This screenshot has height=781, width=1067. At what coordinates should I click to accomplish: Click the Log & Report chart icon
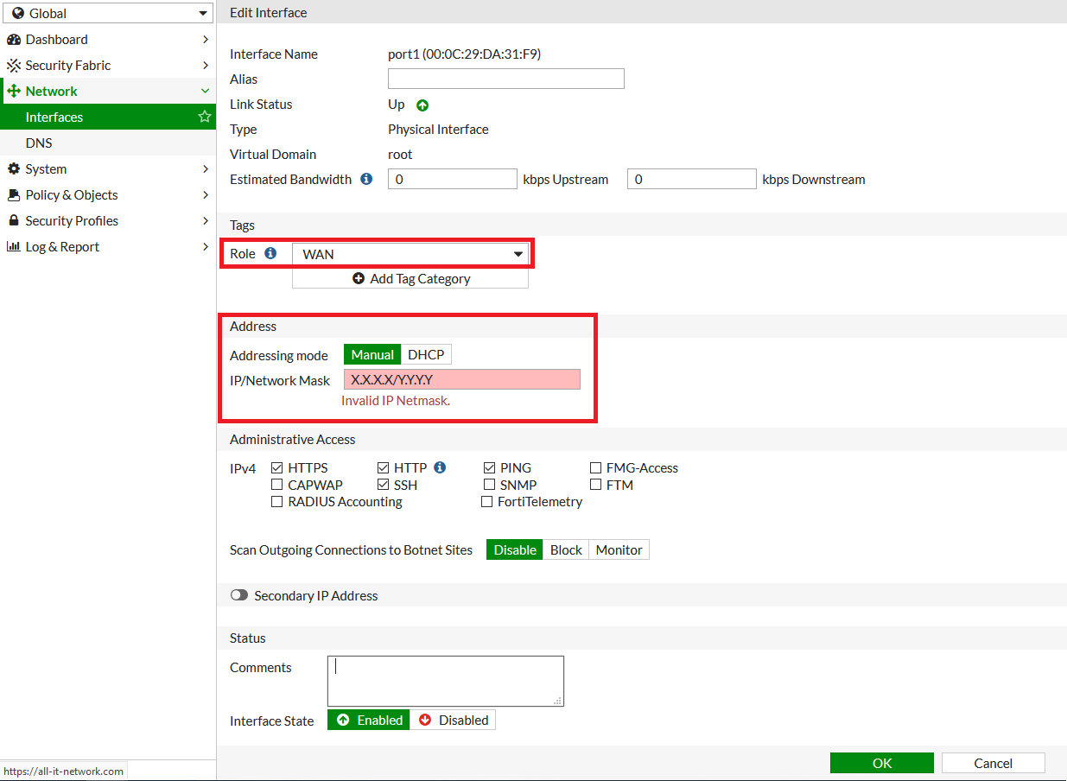[14, 247]
